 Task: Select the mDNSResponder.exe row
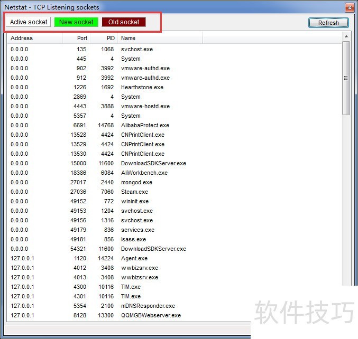point(129,306)
